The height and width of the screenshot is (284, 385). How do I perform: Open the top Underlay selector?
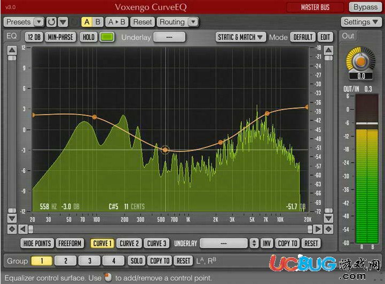click(x=169, y=37)
